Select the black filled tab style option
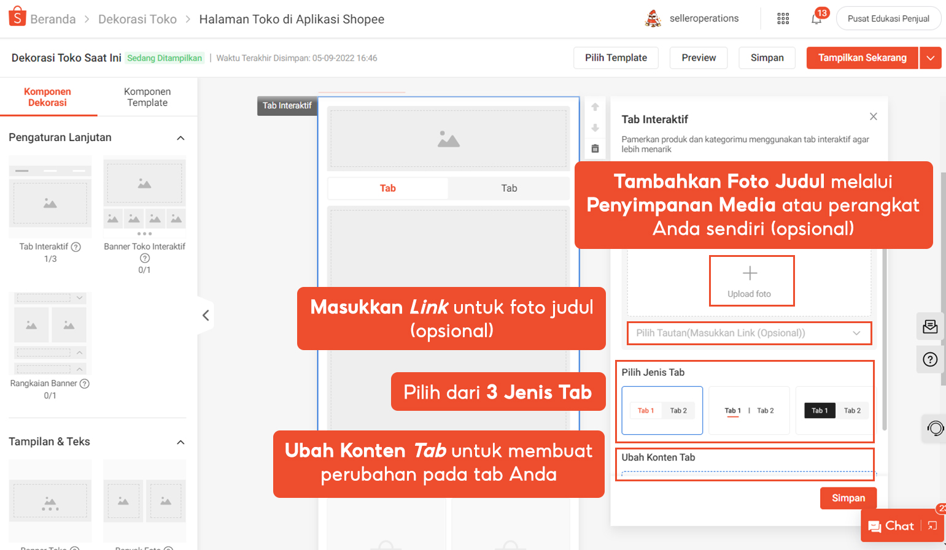946x550 pixels. [x=833, y=410]
